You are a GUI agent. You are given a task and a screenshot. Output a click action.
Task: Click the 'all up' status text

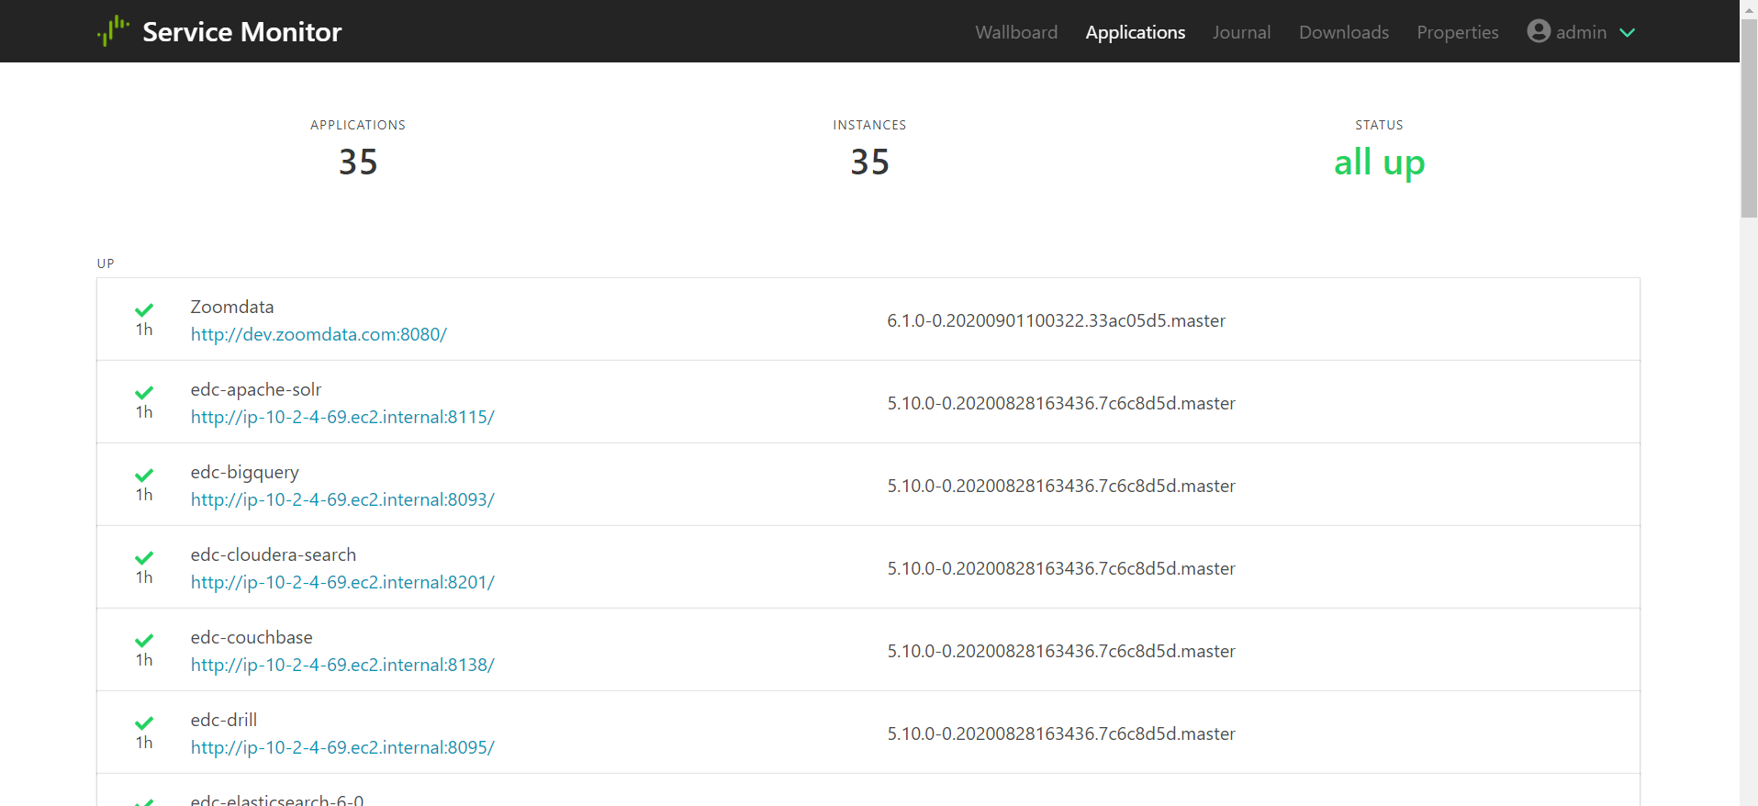tap(1379, 162)
